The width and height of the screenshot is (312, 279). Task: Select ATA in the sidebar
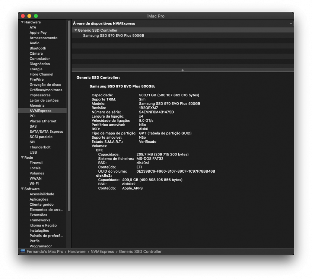[33, 28]
